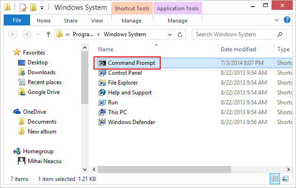The image size is (296, 188).
Task: Click the Up one level arrow
Action: click(x=48, y=34)
